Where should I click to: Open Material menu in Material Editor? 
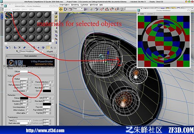(7, 9)
